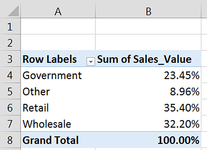Select column B header

coord(148,12)
